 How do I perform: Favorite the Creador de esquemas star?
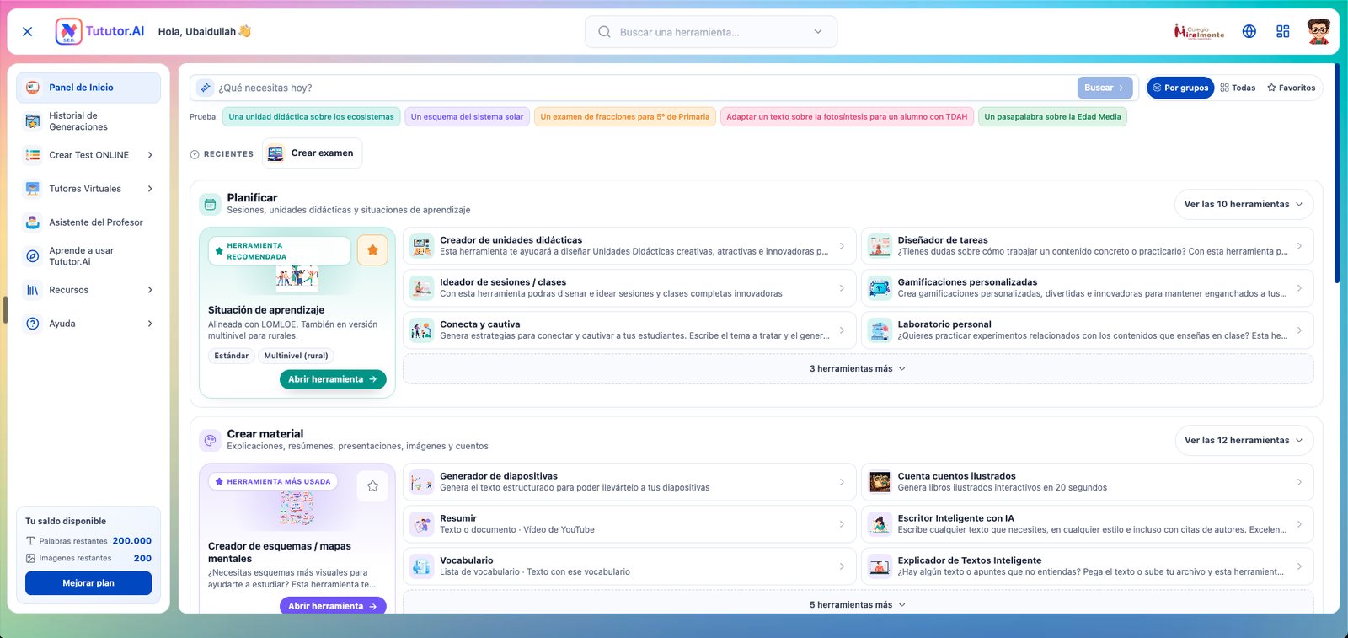point(372,486)
